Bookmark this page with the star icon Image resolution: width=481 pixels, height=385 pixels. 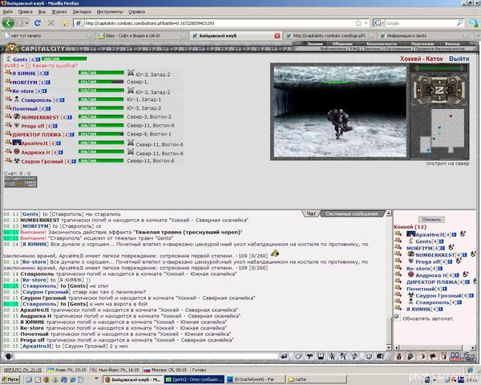pyautogui.click(x=358, y=23)
